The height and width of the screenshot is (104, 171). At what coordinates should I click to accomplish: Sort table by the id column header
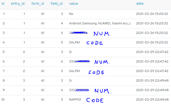pos(3,4)
